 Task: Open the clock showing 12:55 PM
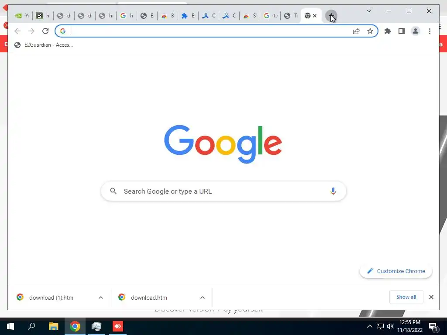point(410,326)
